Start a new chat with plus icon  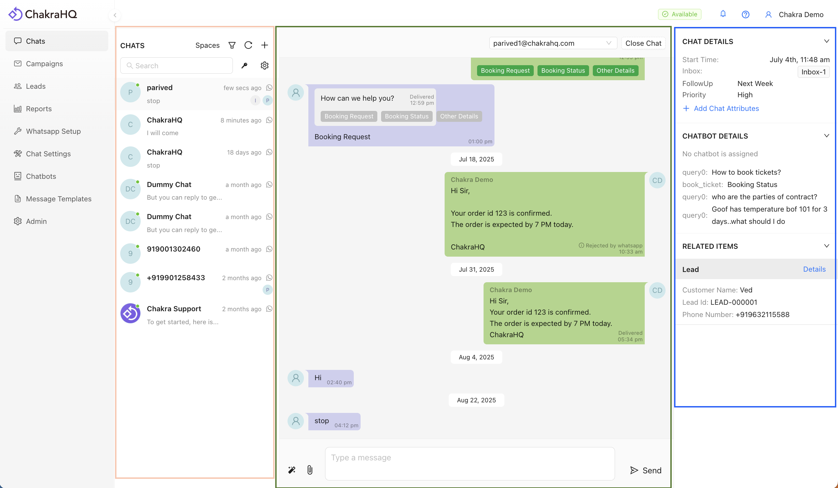(265, 45)
